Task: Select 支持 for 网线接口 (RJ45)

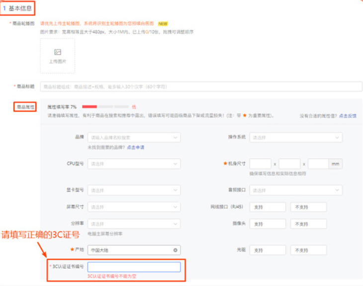Action: pyautogui.click(x=268, y=207)
